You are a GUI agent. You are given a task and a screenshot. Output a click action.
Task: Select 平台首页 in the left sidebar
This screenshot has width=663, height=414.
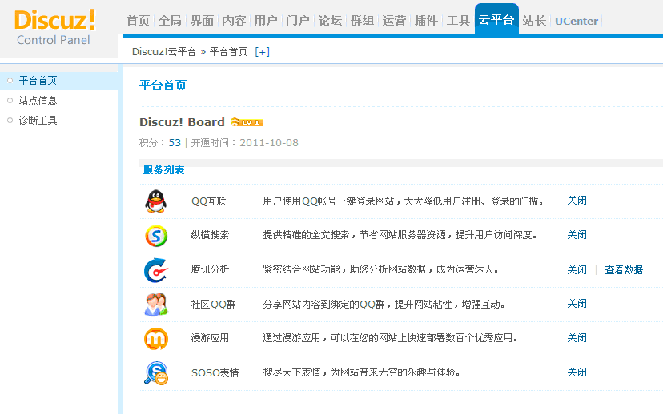[x=38, y=80]
